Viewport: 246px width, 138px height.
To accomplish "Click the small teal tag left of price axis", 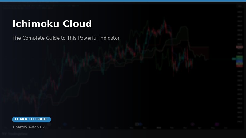I will coord(233,59).
